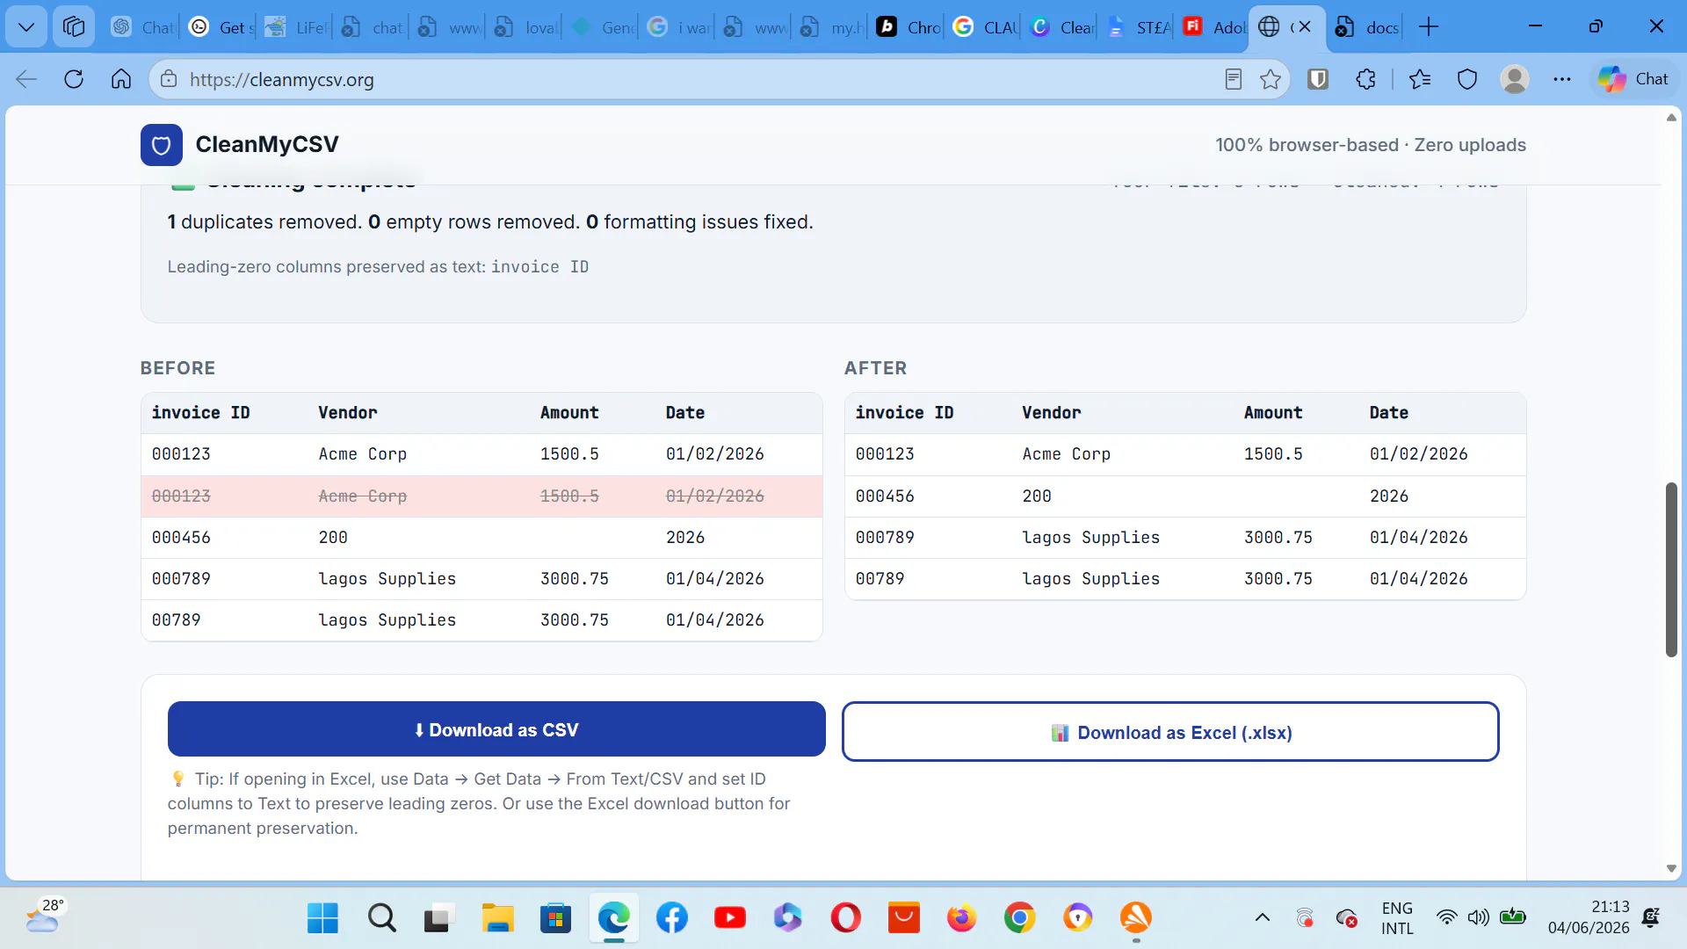
Task: Select the AFTER table 000456 cell
Action: (x=885, y=496)
